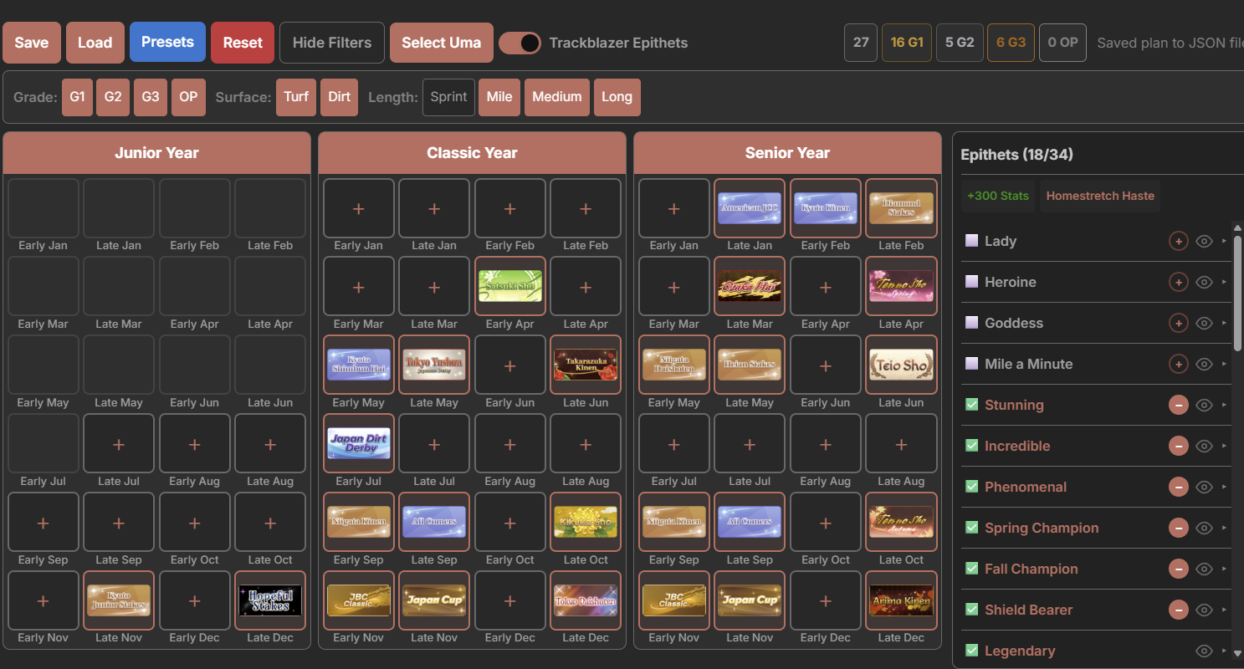Expand the Phenomenal epithet row arrow

1224,488
